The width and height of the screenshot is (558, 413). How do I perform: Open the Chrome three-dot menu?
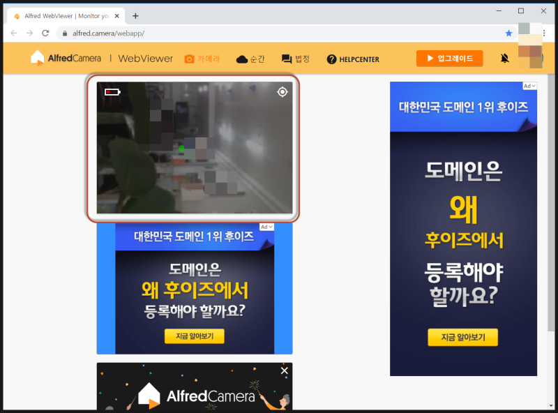coord(544,33)
